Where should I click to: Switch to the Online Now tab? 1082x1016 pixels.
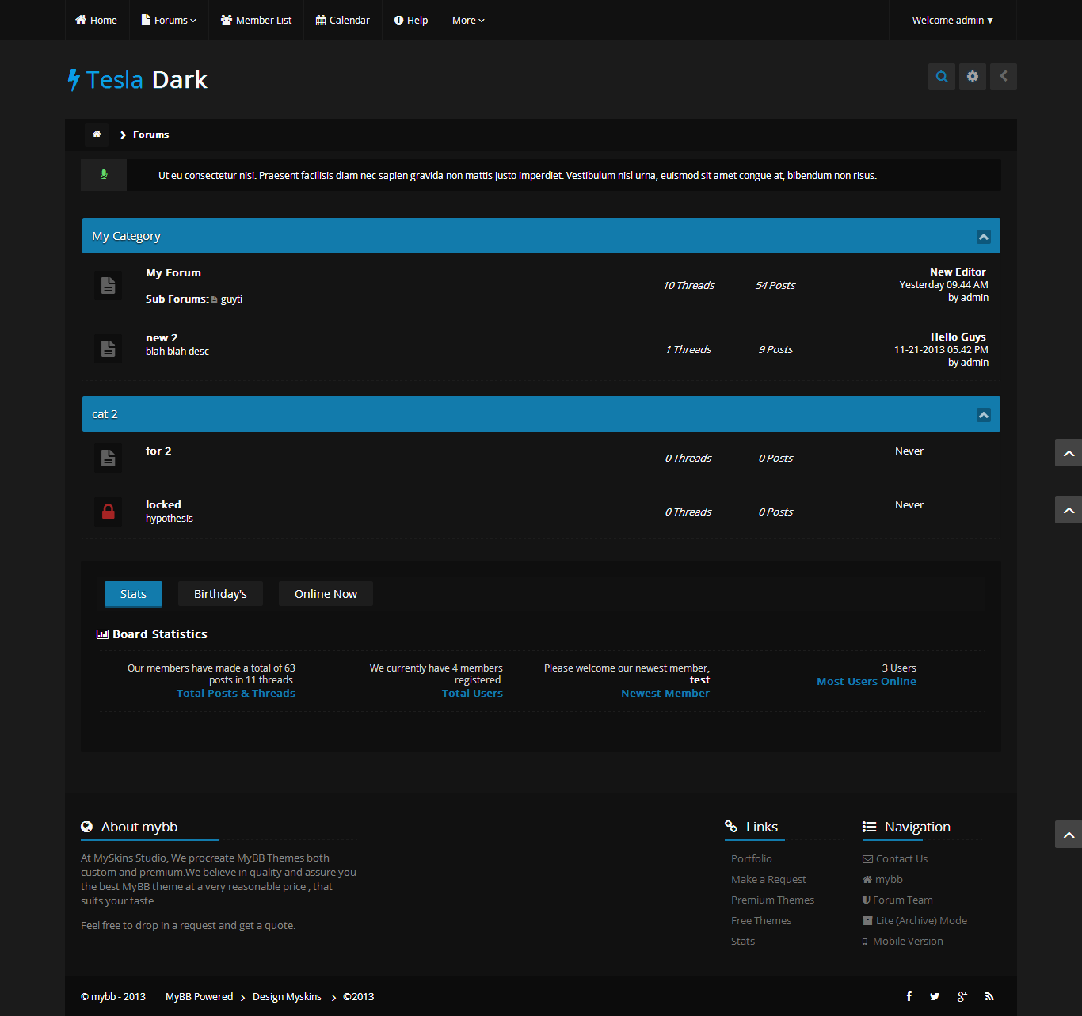[x=326, y=594]
